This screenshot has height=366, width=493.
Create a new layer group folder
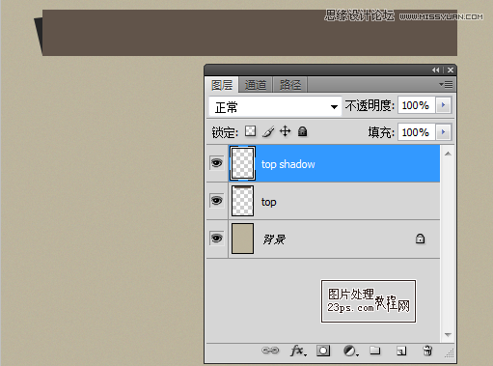(375, 351)
